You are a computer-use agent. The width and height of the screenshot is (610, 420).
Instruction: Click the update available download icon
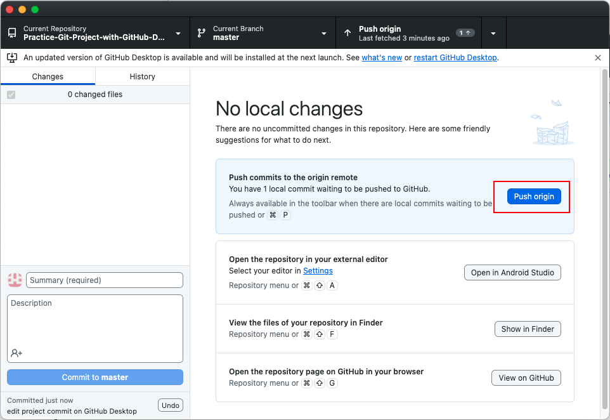point(12,58)
